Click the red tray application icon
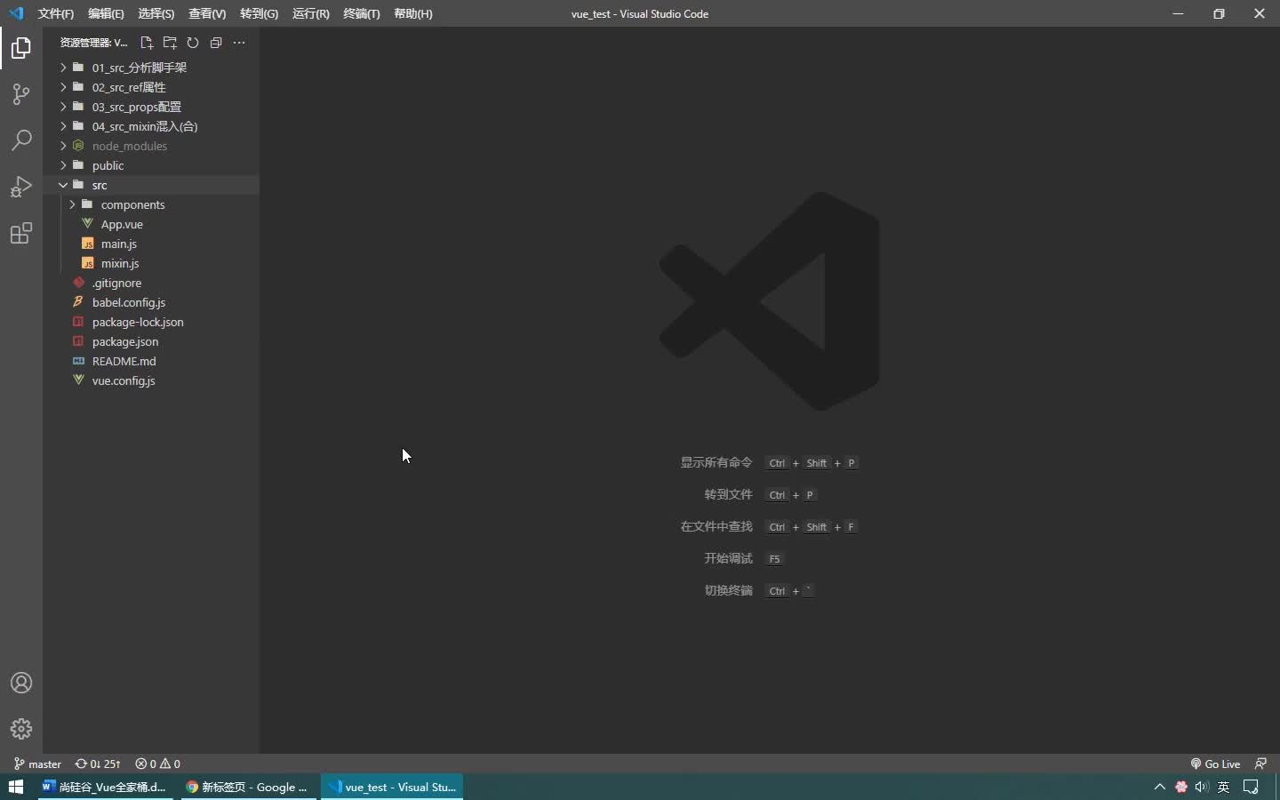Viewport: 1280px width, 800px height. (x=1181, y=787)
